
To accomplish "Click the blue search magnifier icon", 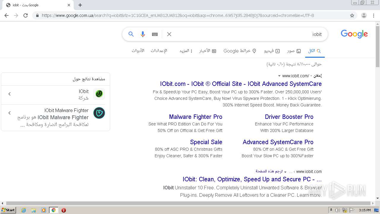I will tap(131, 34).
